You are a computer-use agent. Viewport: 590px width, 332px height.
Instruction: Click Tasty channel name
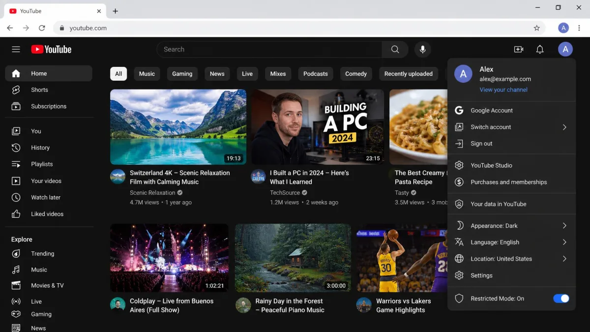[402, 193]
